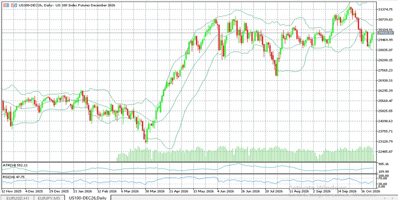Click the 29469.99 price scale label
This screenshot has height=200, width=398.
(385, 40)
